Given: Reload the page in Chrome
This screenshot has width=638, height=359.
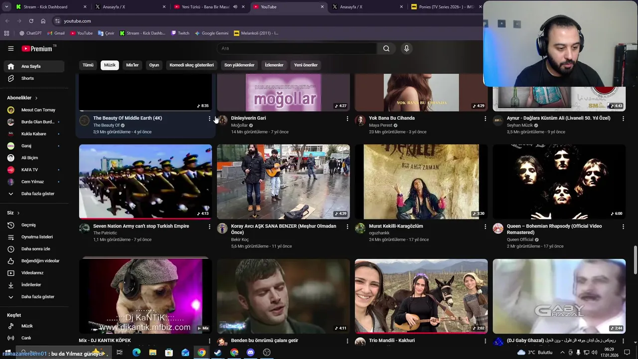Looking at the screenshot, I should tap(31, 21).
